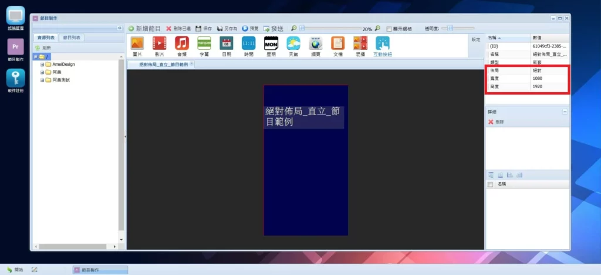Click the 字幕 marquee icon
Screen dimensions: 601x275
204,43
